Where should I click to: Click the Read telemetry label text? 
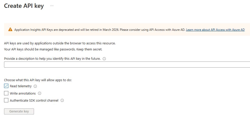[21, 86]
